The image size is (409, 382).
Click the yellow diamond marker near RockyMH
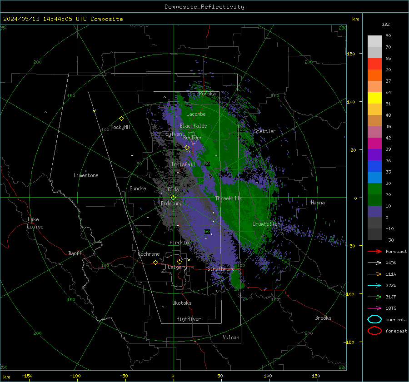click(121, 119)
